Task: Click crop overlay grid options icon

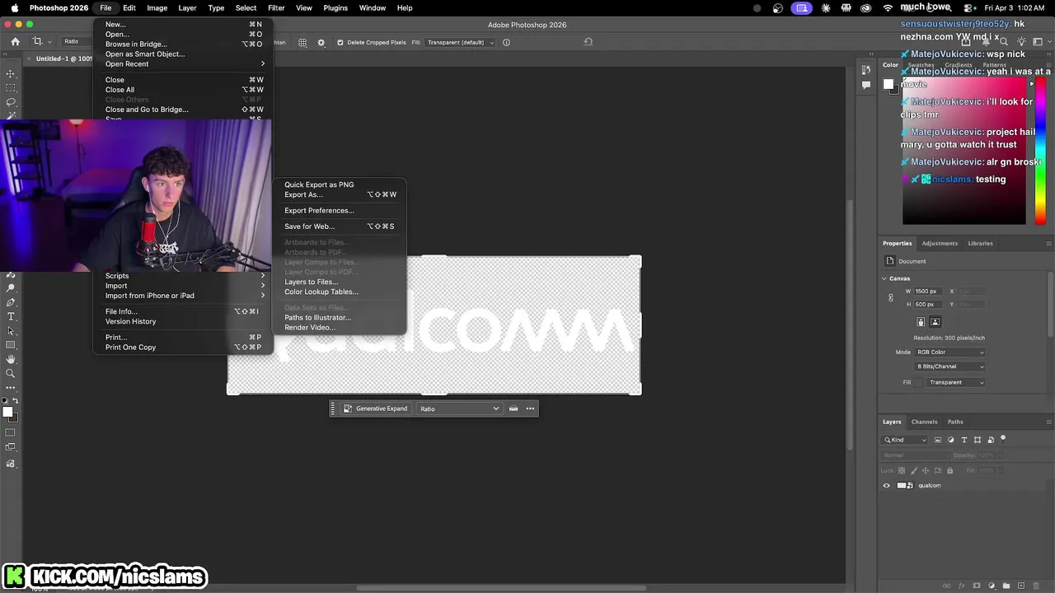Action: [302, 43]
